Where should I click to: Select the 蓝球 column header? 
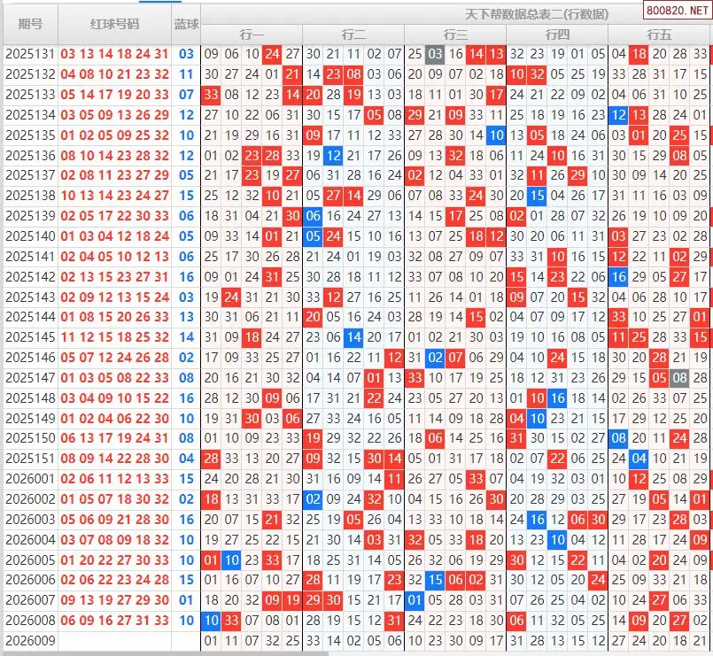click(186, 24)
